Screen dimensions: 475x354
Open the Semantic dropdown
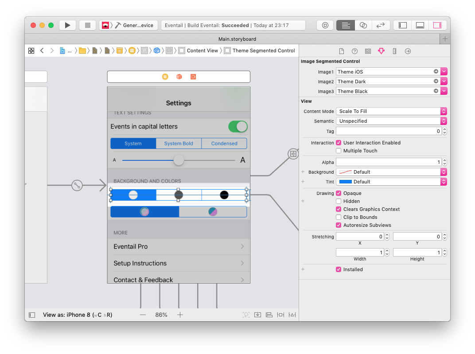[x=391, y=121]
